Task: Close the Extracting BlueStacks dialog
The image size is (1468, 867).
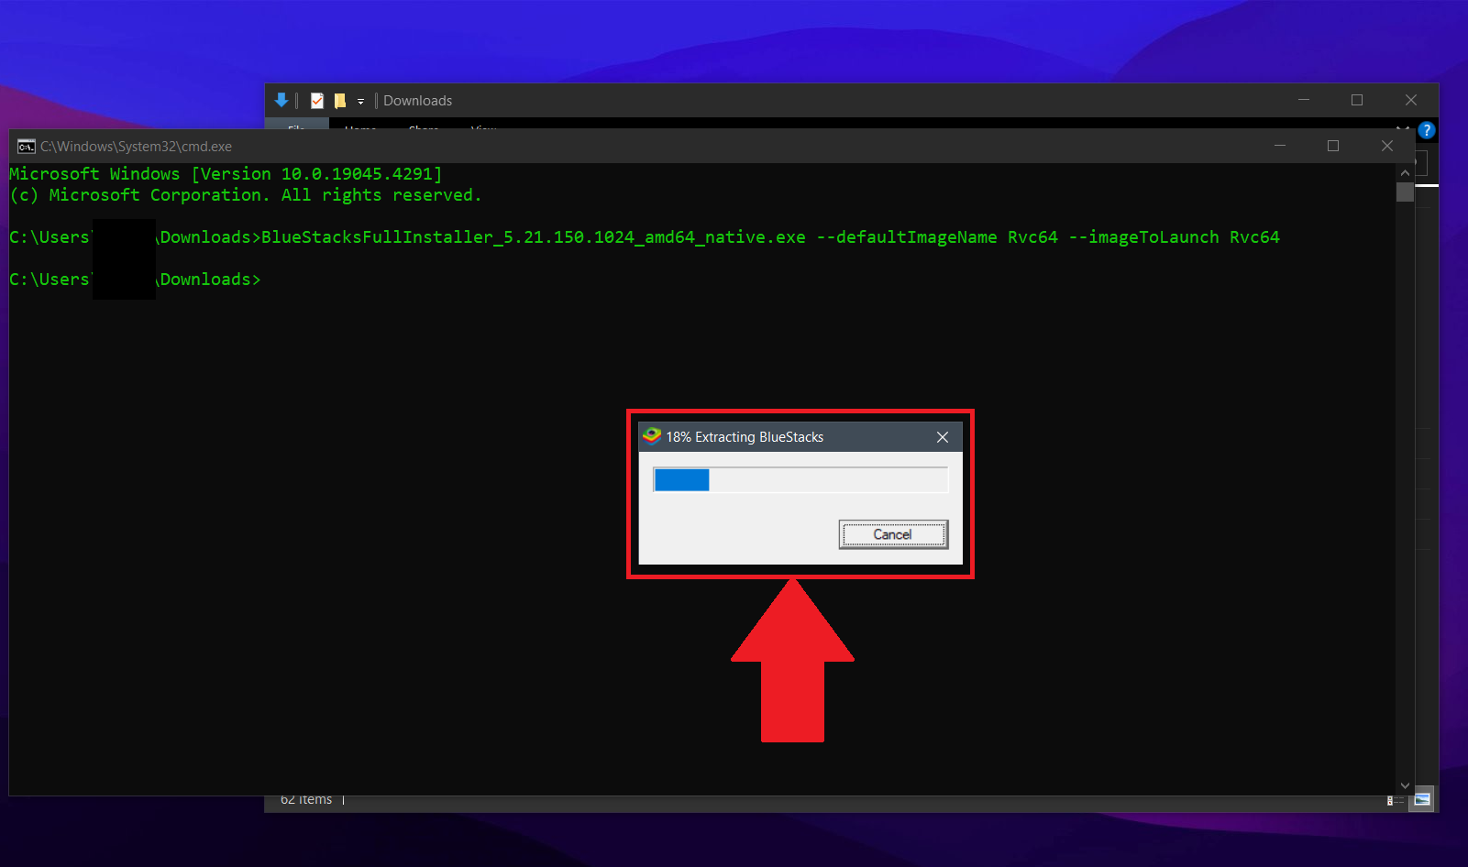Action: point(942,437)
